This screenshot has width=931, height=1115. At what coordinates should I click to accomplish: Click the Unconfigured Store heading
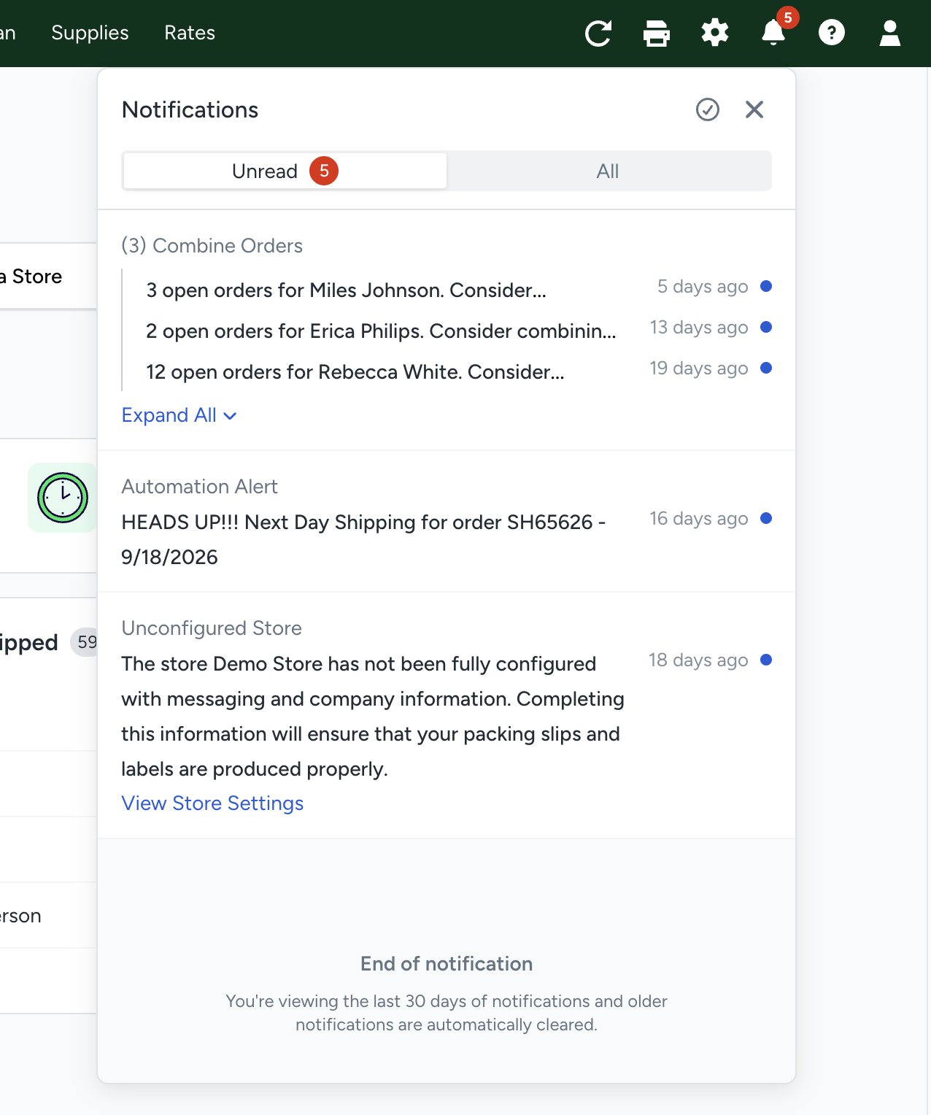coord(212,628)
